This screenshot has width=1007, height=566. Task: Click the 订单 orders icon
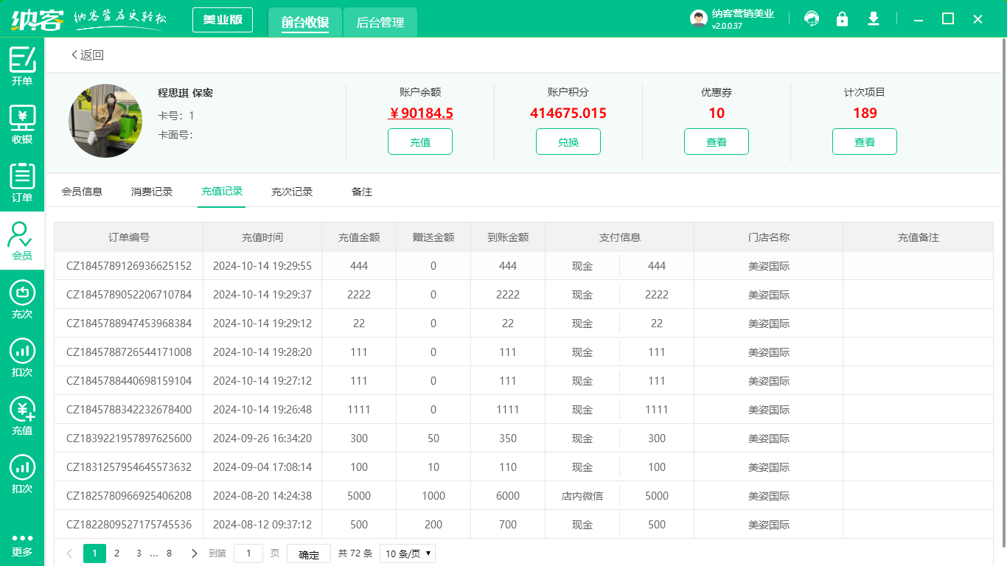(22, 181)
